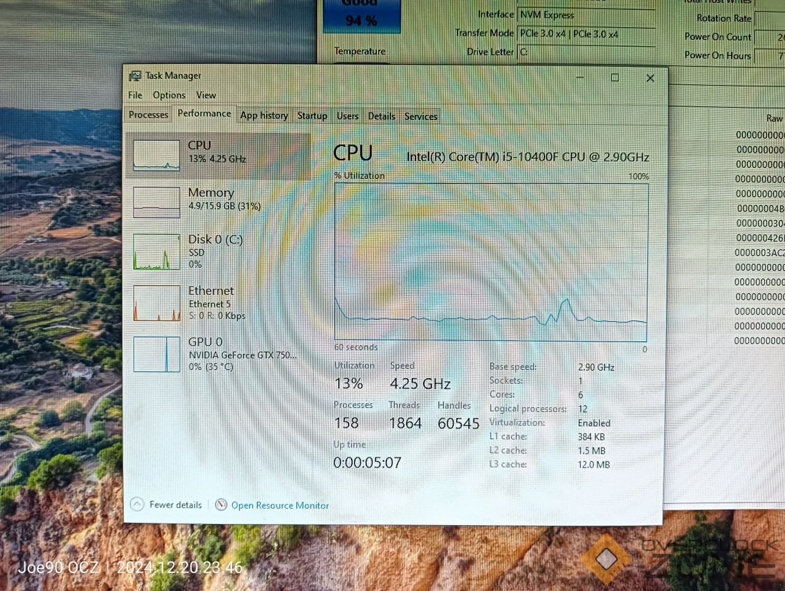Click the processes count 158
The image size is (785, 591).
[346, 423]
